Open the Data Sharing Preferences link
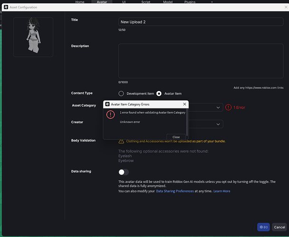289x237 pixels. (175, 191)
